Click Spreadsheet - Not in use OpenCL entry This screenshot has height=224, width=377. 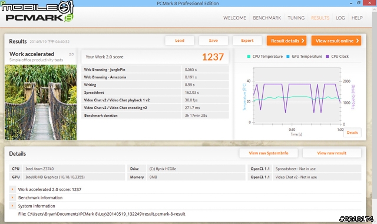pyautogui.click(x=296, y=169)
